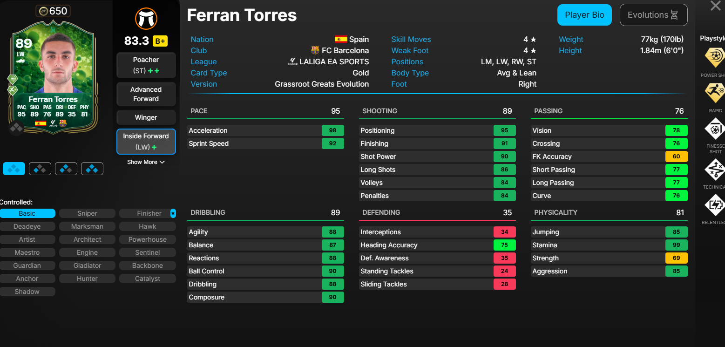Image resolution: width=725 pixels, height=347 pixels.
Task: Click the Relentless playstyle icon
Action: click(x=714, y=204)
